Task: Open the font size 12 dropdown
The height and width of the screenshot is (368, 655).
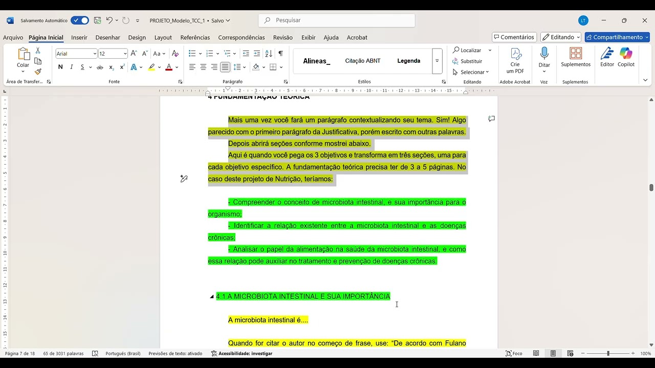Action: point(125,54)
